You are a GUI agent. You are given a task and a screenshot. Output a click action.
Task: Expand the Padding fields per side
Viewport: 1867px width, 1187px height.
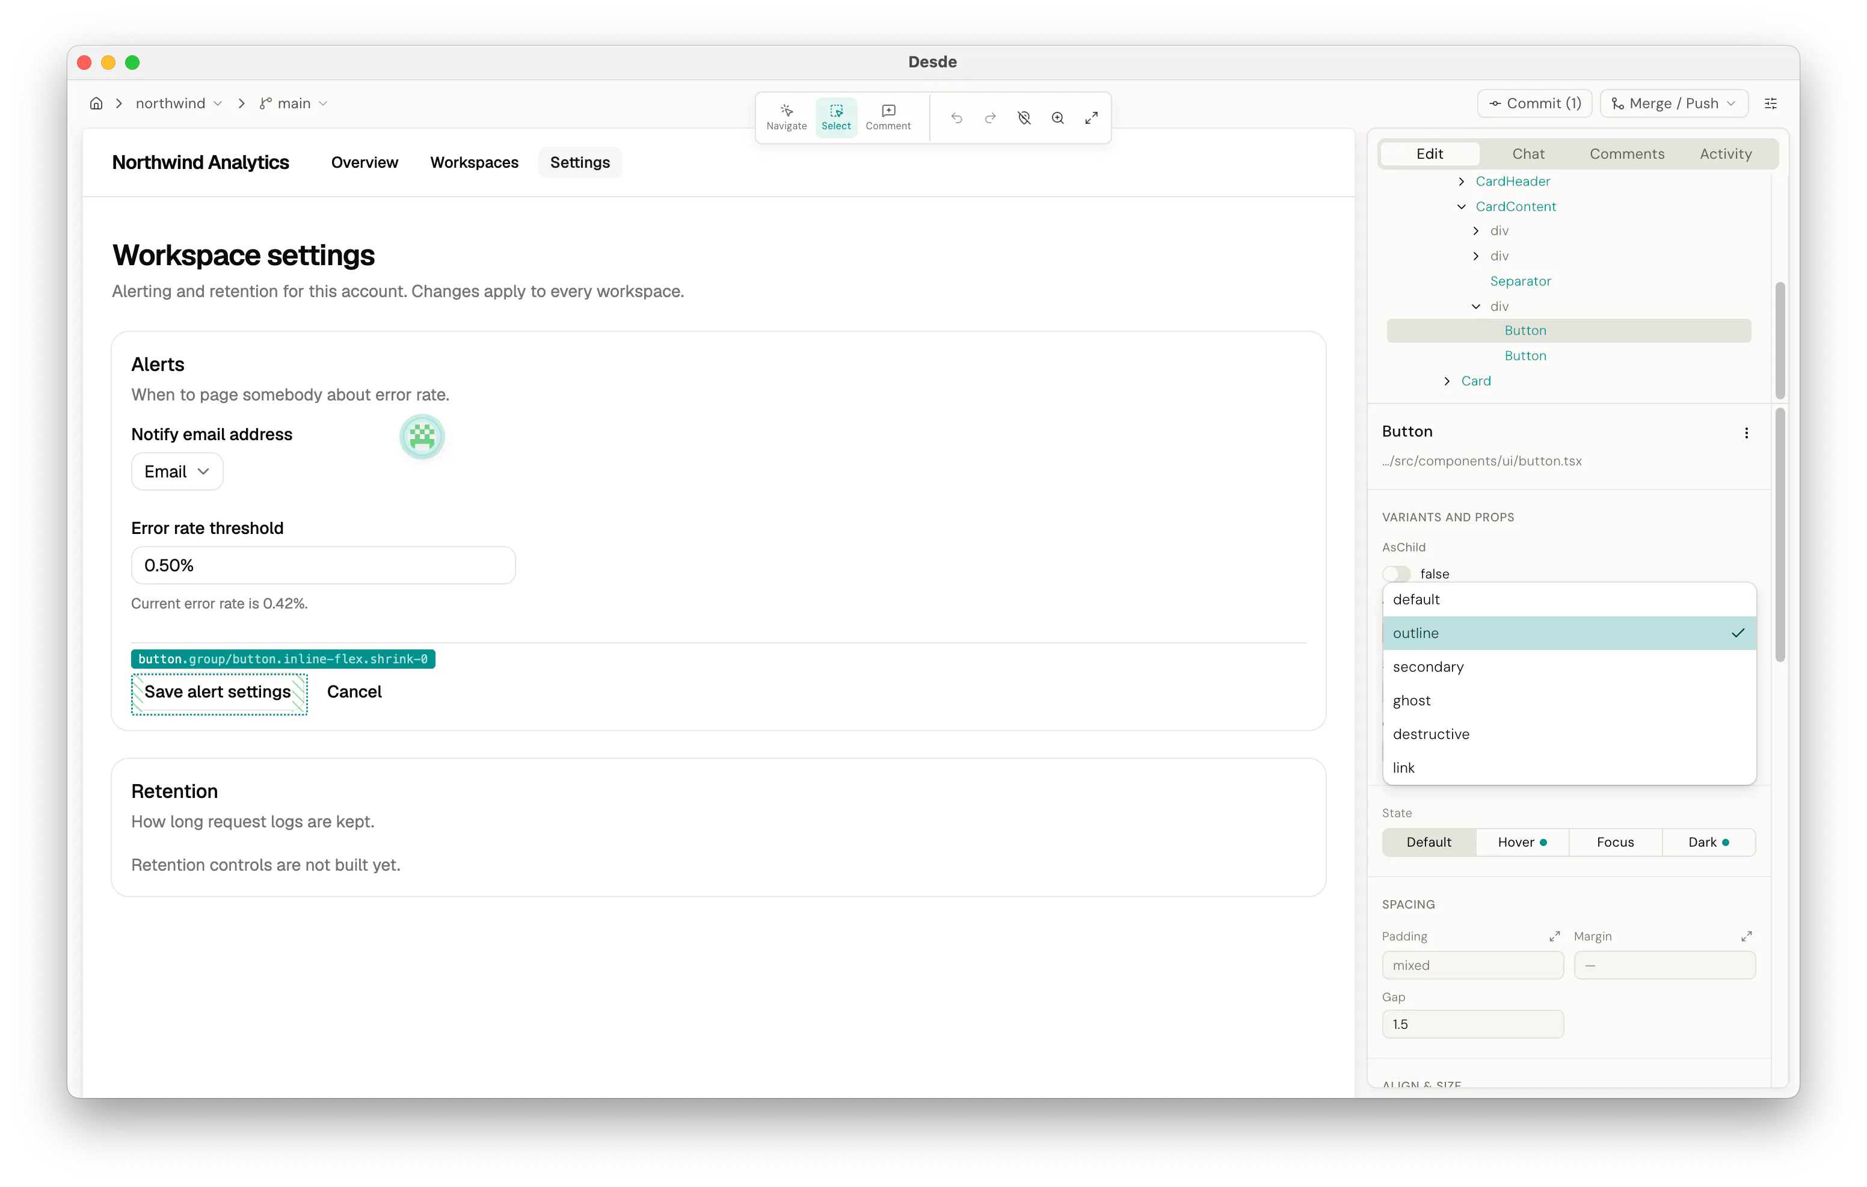1555,936
